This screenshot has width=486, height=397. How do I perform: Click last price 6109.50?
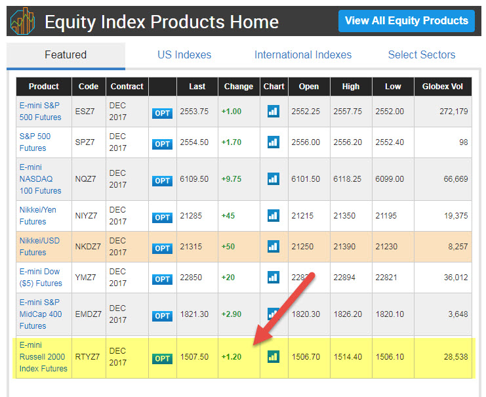click(x=194, y=179)
